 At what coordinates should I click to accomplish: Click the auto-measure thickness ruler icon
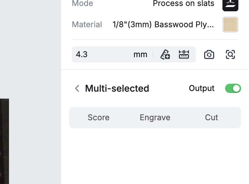[x=165, y=54]
